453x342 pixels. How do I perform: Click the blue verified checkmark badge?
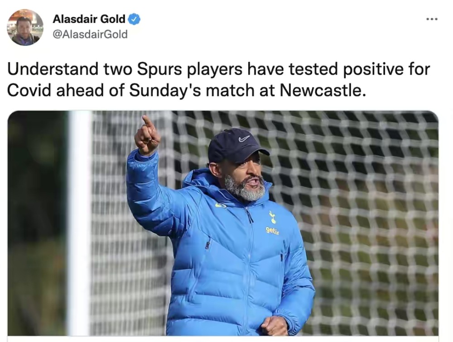pyautogui.click(x=134, y=19)
